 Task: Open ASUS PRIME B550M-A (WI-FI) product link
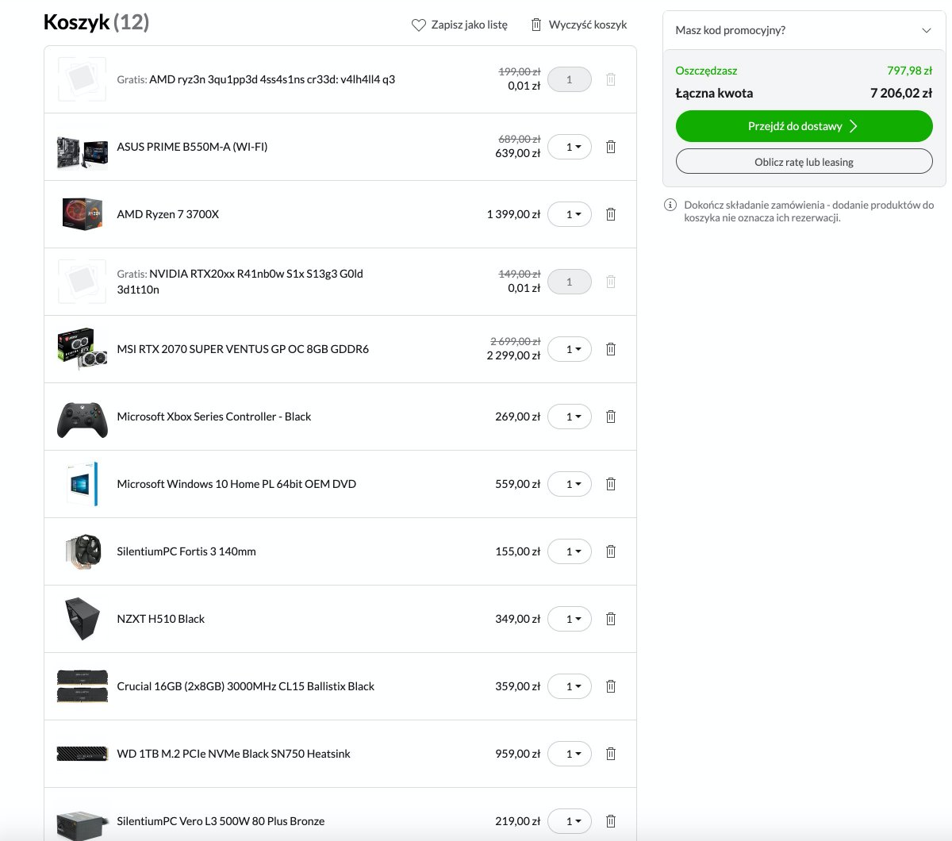pos(192,147)
